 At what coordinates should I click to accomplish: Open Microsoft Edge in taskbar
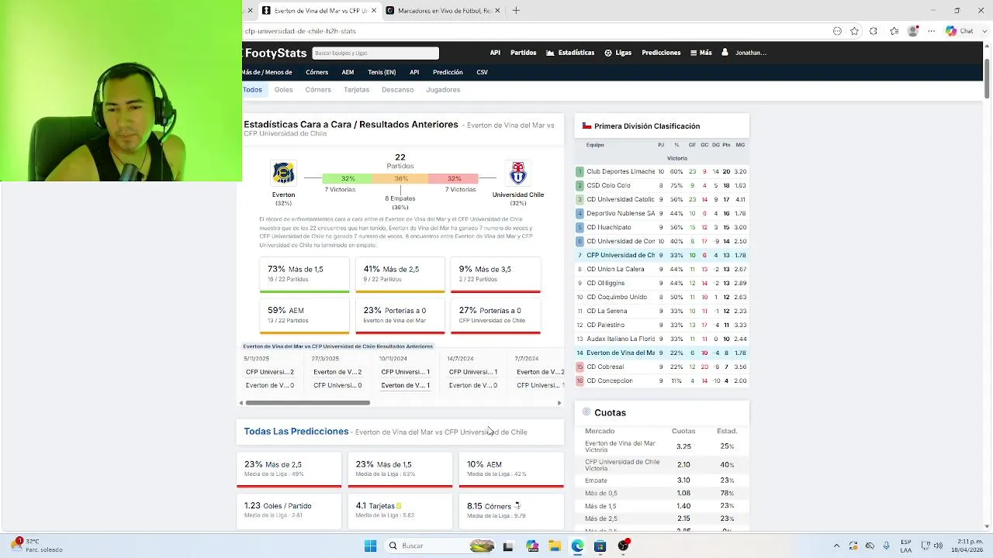pos(577,546)
